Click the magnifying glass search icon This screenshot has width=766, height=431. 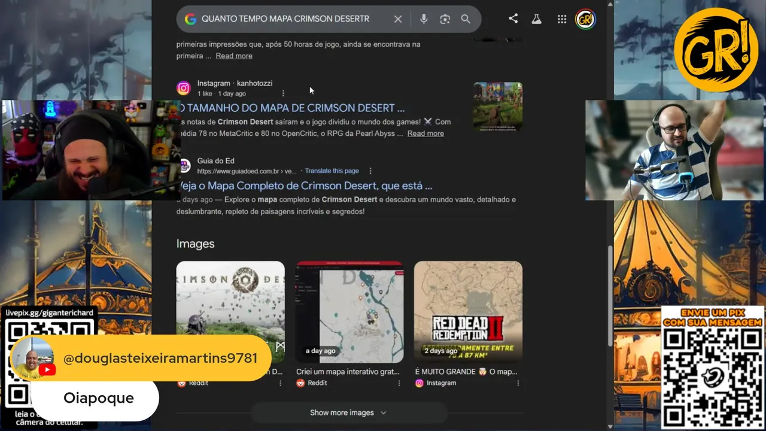pyautogui.click(x=466, y=19)
